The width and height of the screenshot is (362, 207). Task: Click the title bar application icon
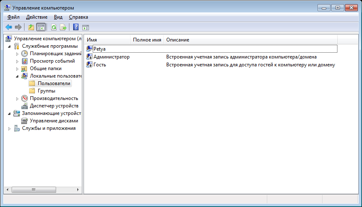7,7
